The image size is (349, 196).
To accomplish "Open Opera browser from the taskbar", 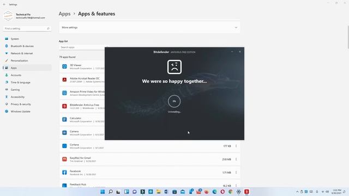I will pos(222,192).
